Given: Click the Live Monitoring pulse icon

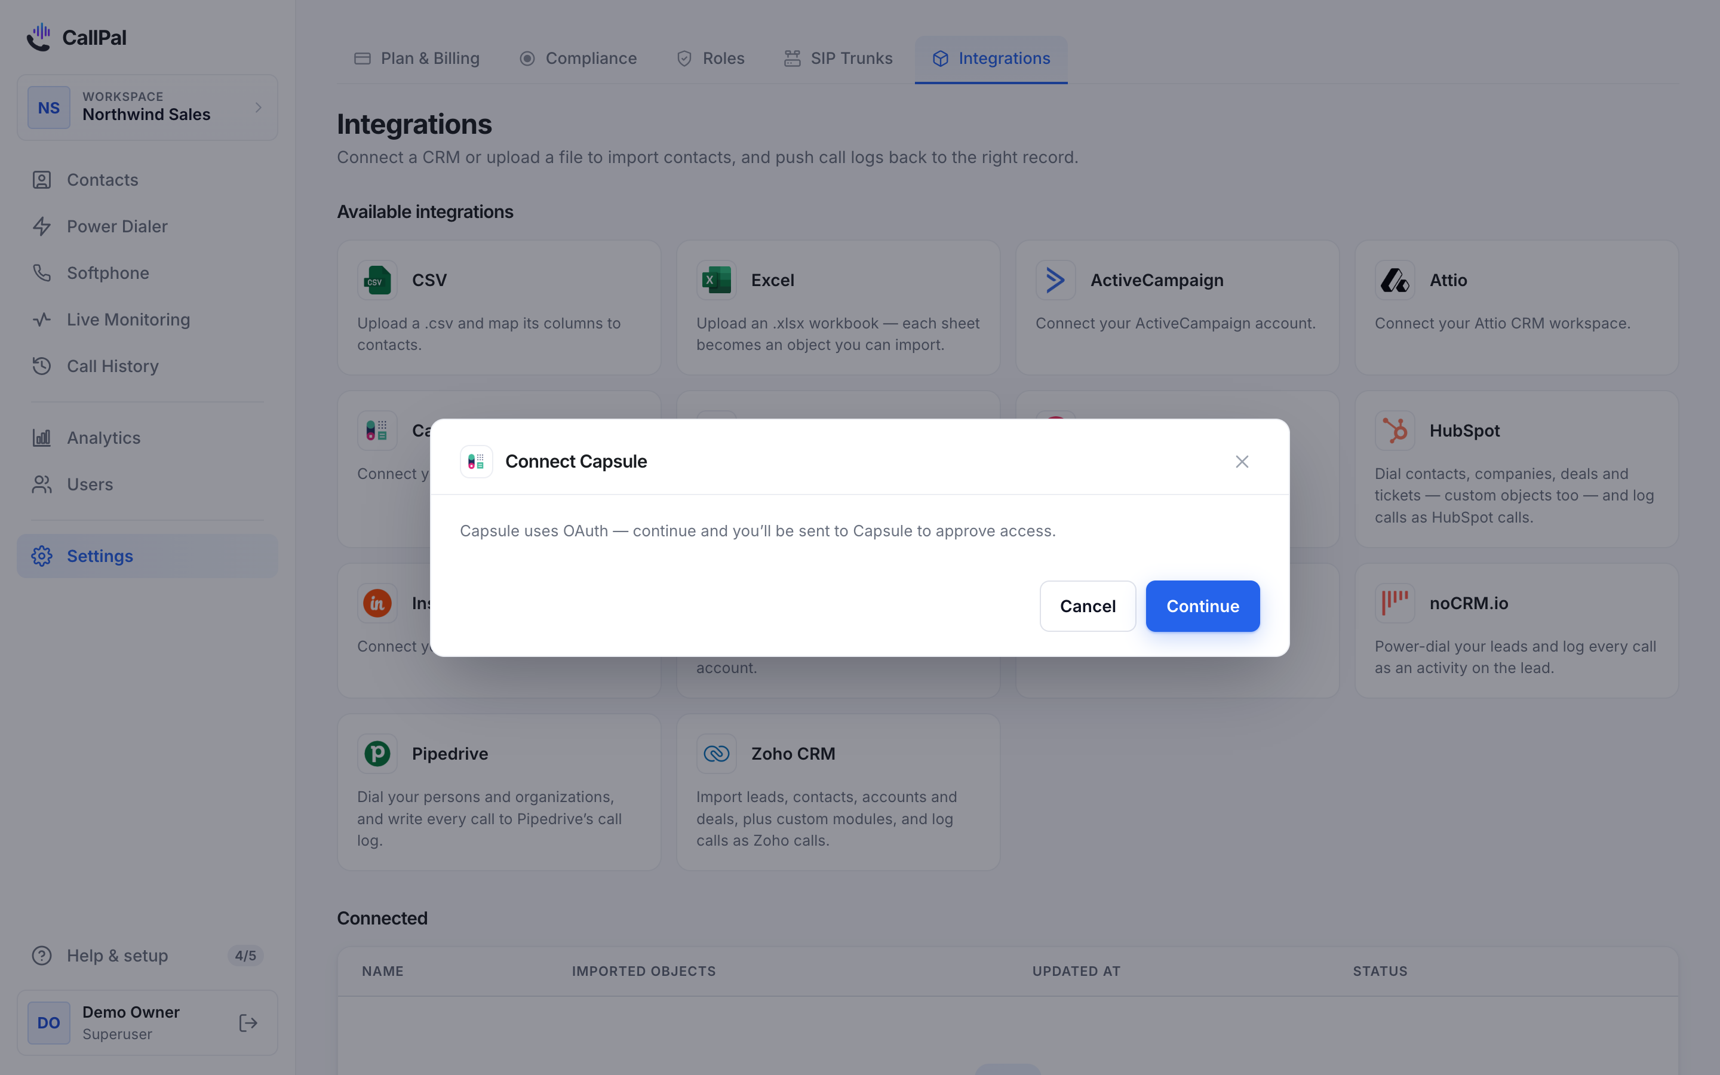Looking at the screenshot, I should (42, 320).
